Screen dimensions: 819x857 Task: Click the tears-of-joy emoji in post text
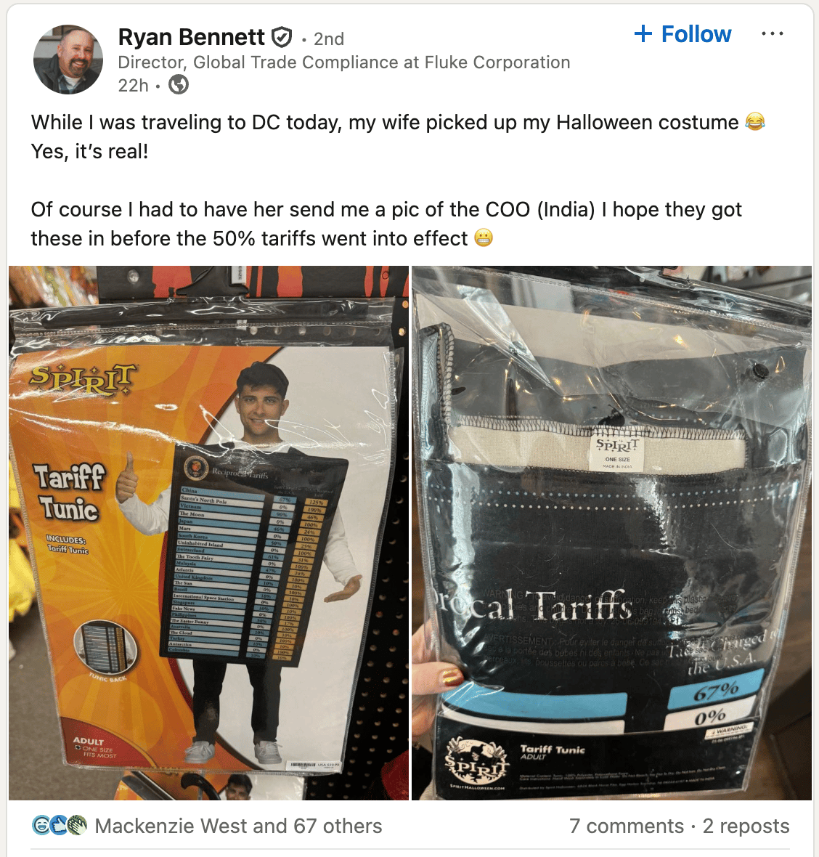[755, 121]
